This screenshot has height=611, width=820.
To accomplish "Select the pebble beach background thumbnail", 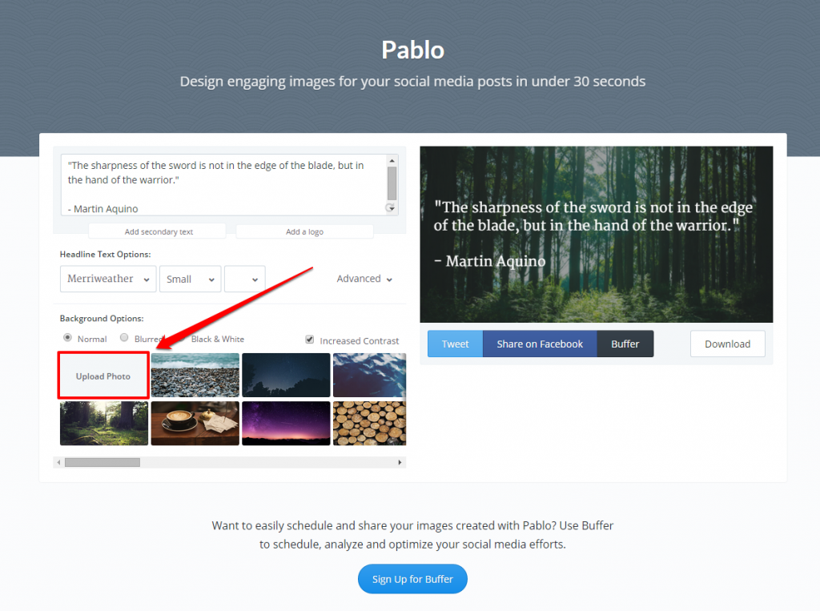I will (x=195, y=375).
